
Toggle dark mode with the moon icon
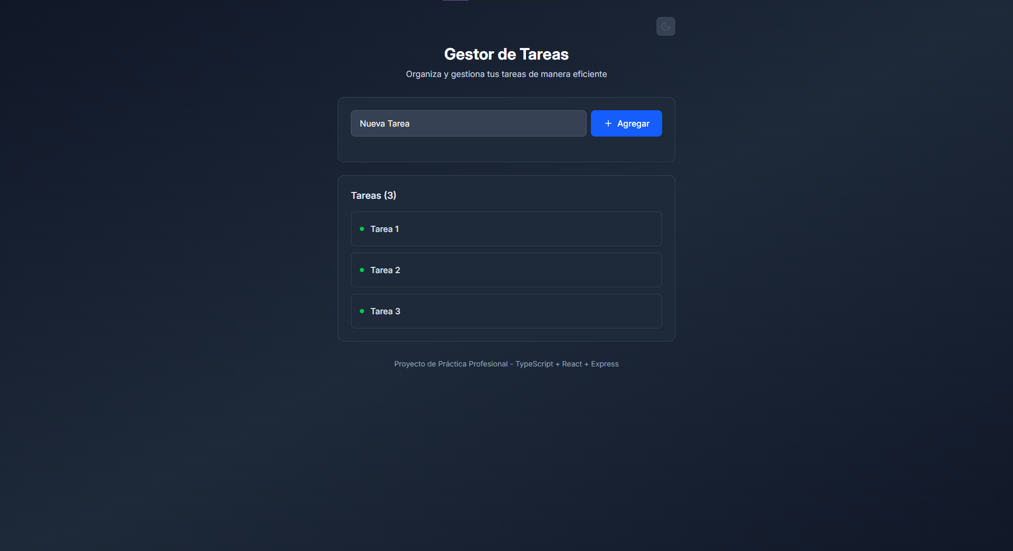(665, 26)
